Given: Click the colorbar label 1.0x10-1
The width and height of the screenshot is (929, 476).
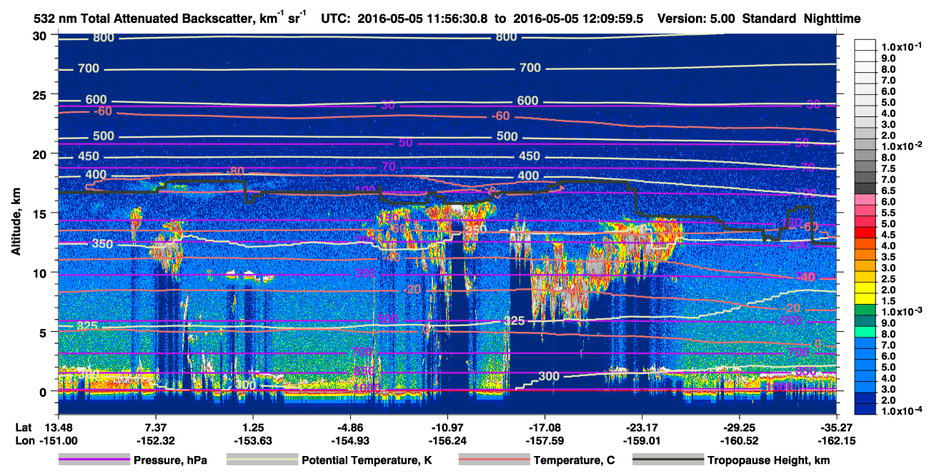Looking at the screenshot, I should (x=903, y=46).
